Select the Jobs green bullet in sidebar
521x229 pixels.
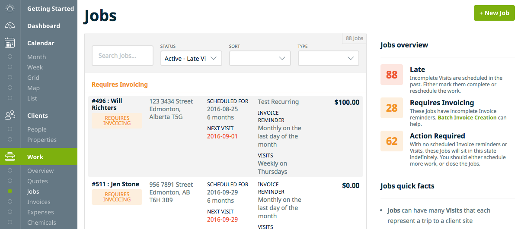click(10, 191)
